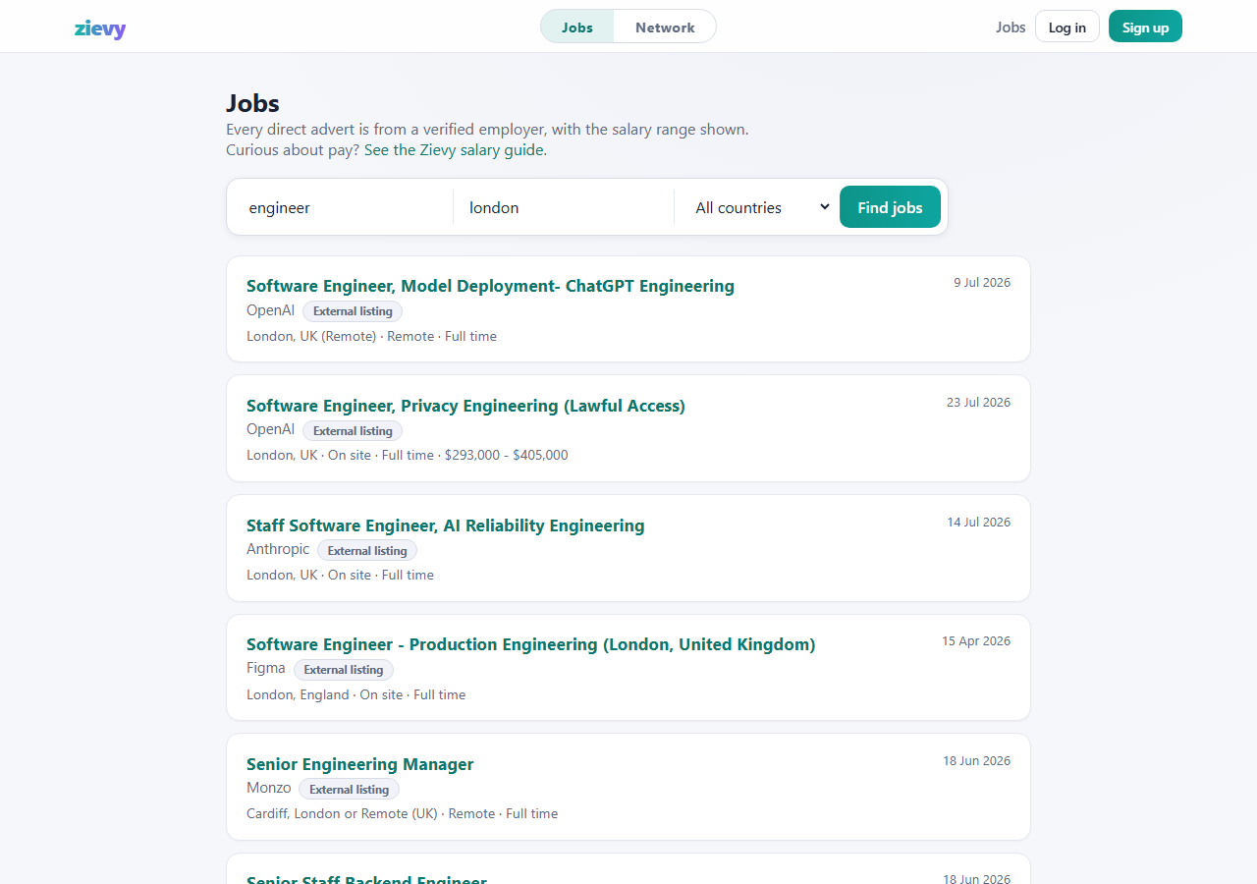The width and height of the screenshot is (1257, 884).
Task: Open Software Engineer - Production Engineering job
Action: coord(530,644)
